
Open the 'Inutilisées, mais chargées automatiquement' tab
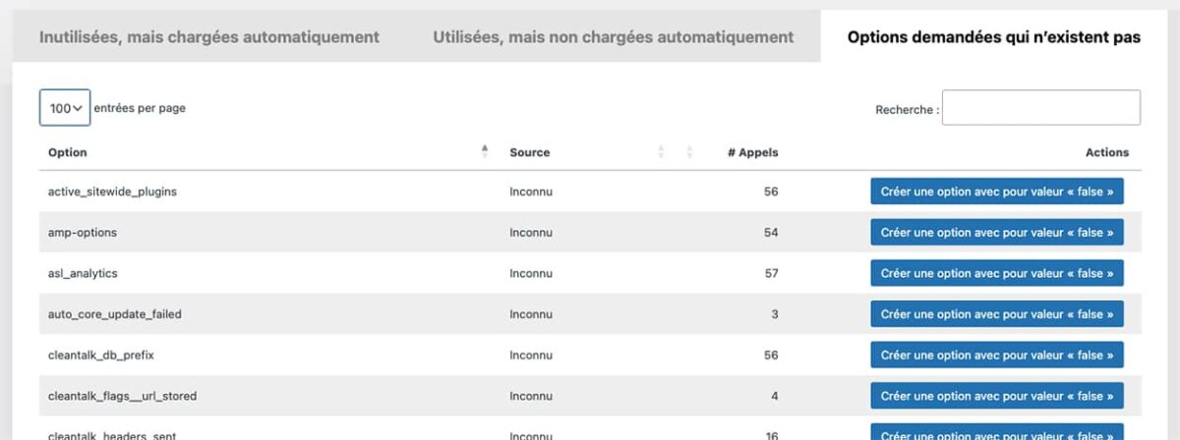pyautogui.click(x=209, y=37)
